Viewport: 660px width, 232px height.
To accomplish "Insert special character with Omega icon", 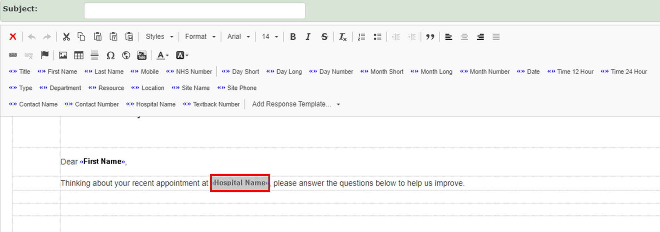I will click(x=110, y=55).
